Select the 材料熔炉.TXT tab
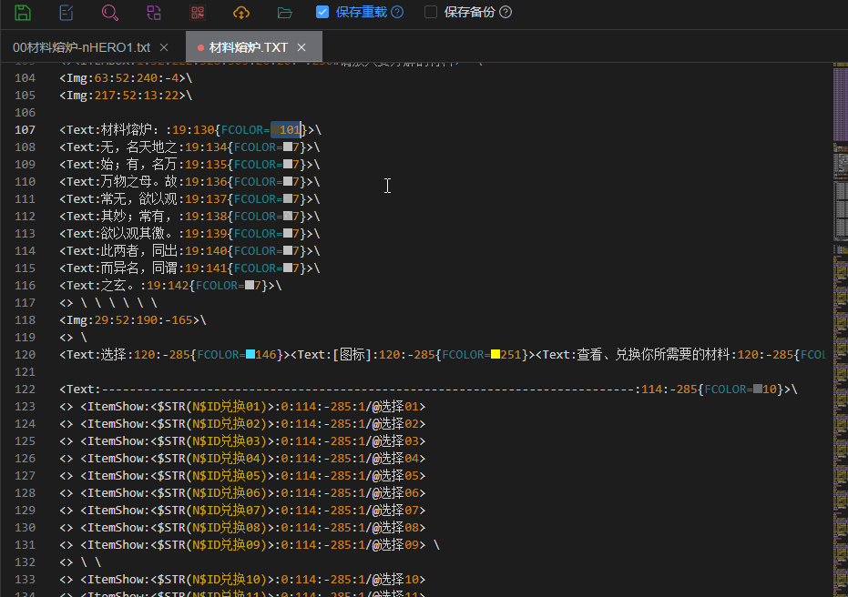Screen dimensions: 848x597 click(249, 47)
